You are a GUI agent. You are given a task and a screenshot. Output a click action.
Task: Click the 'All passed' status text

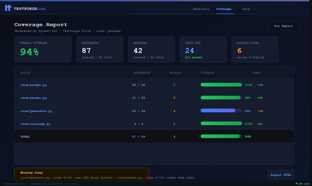194,57
